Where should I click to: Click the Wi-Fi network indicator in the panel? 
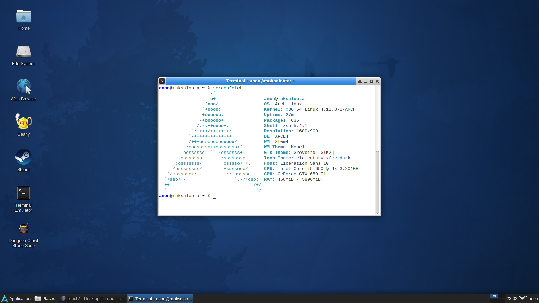click(x=522, y=298)
